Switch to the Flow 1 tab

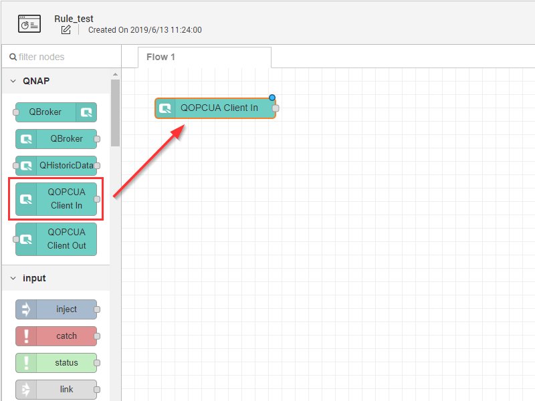pyautogui.click(x=205, y=57)
